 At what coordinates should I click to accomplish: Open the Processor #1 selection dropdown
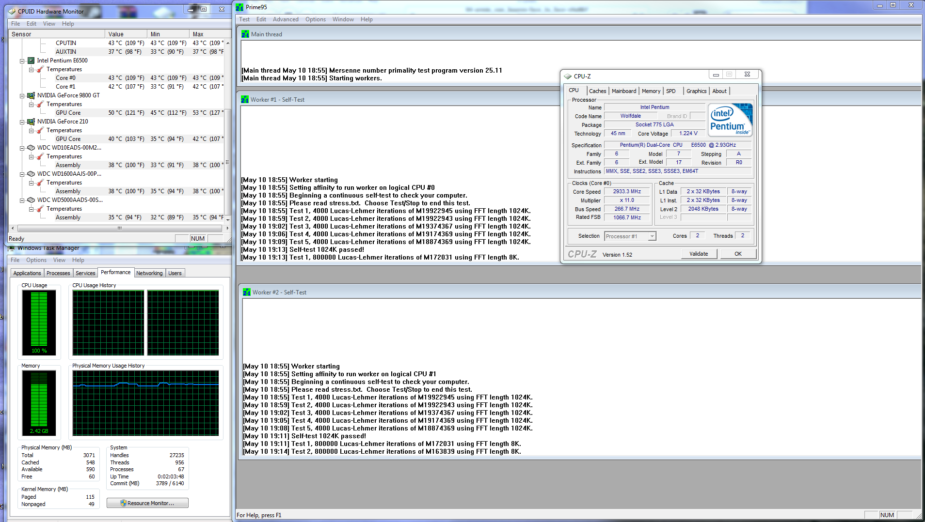(x=652, y=236)
